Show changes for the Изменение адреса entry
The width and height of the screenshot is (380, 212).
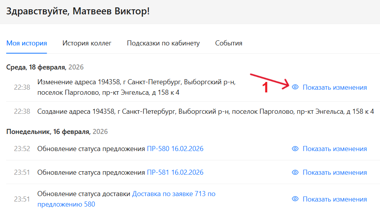click(x=335, y=87)
